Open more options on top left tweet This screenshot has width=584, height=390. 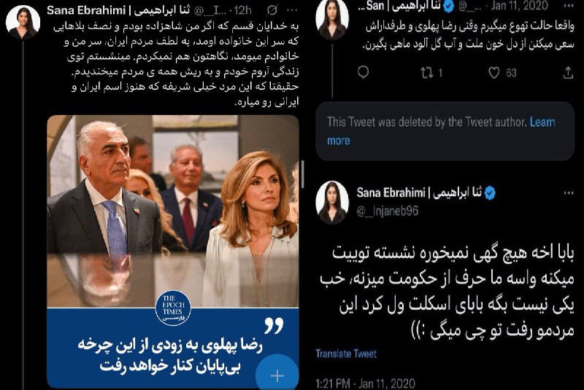293,10
